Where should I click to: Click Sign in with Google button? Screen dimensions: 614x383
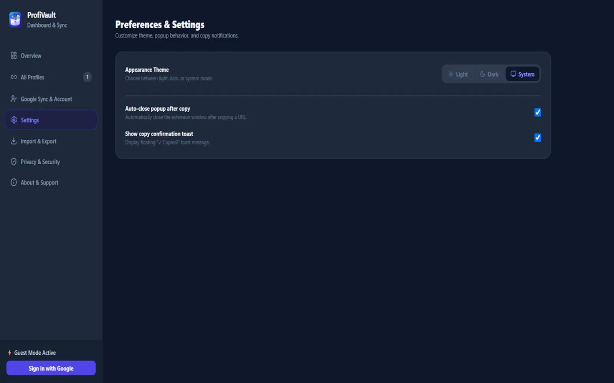[51, 368]
